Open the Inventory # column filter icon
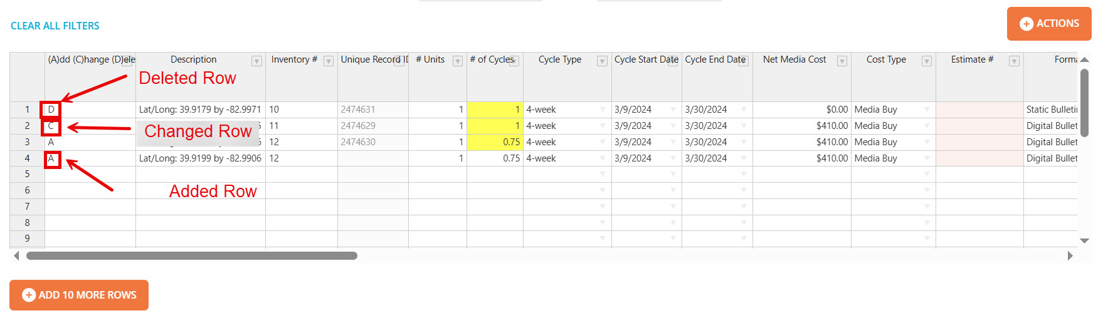1103x318 pixels. (x=328, y=61)
